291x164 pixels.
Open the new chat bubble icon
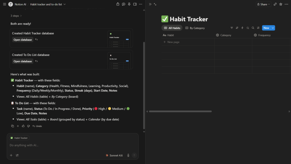tap(123, 4)
